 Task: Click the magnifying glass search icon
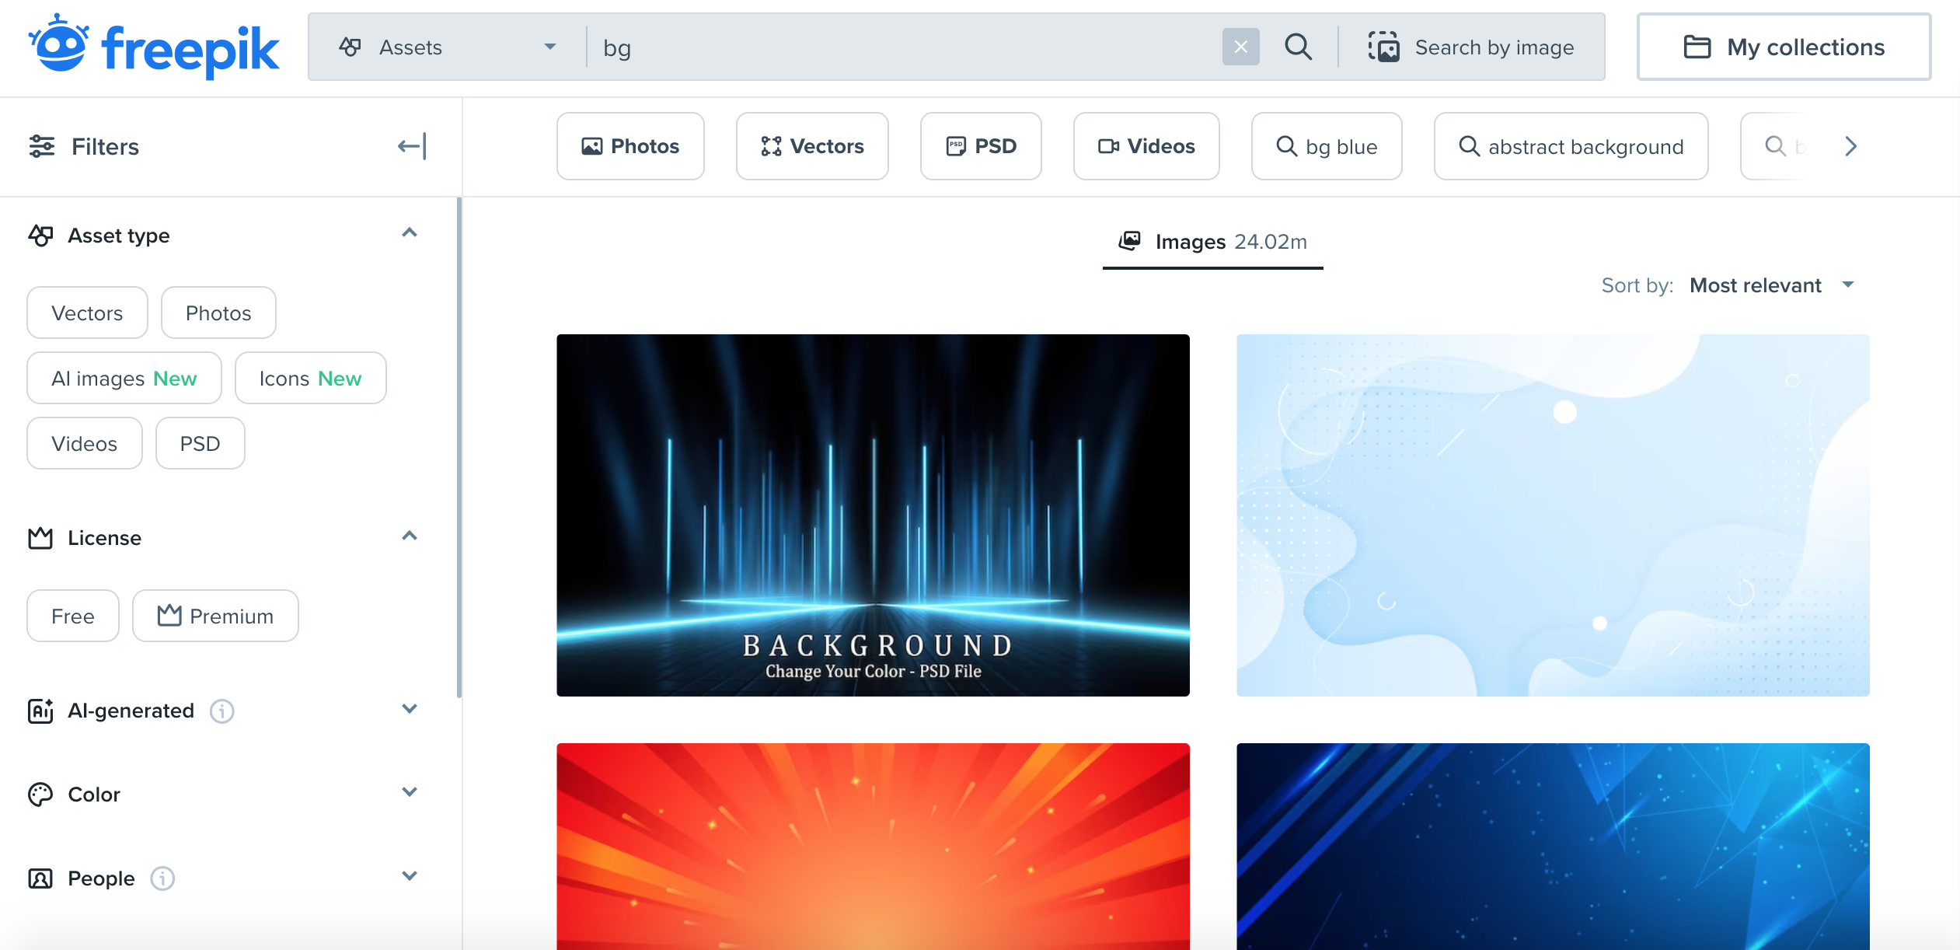pos(1298,47)
